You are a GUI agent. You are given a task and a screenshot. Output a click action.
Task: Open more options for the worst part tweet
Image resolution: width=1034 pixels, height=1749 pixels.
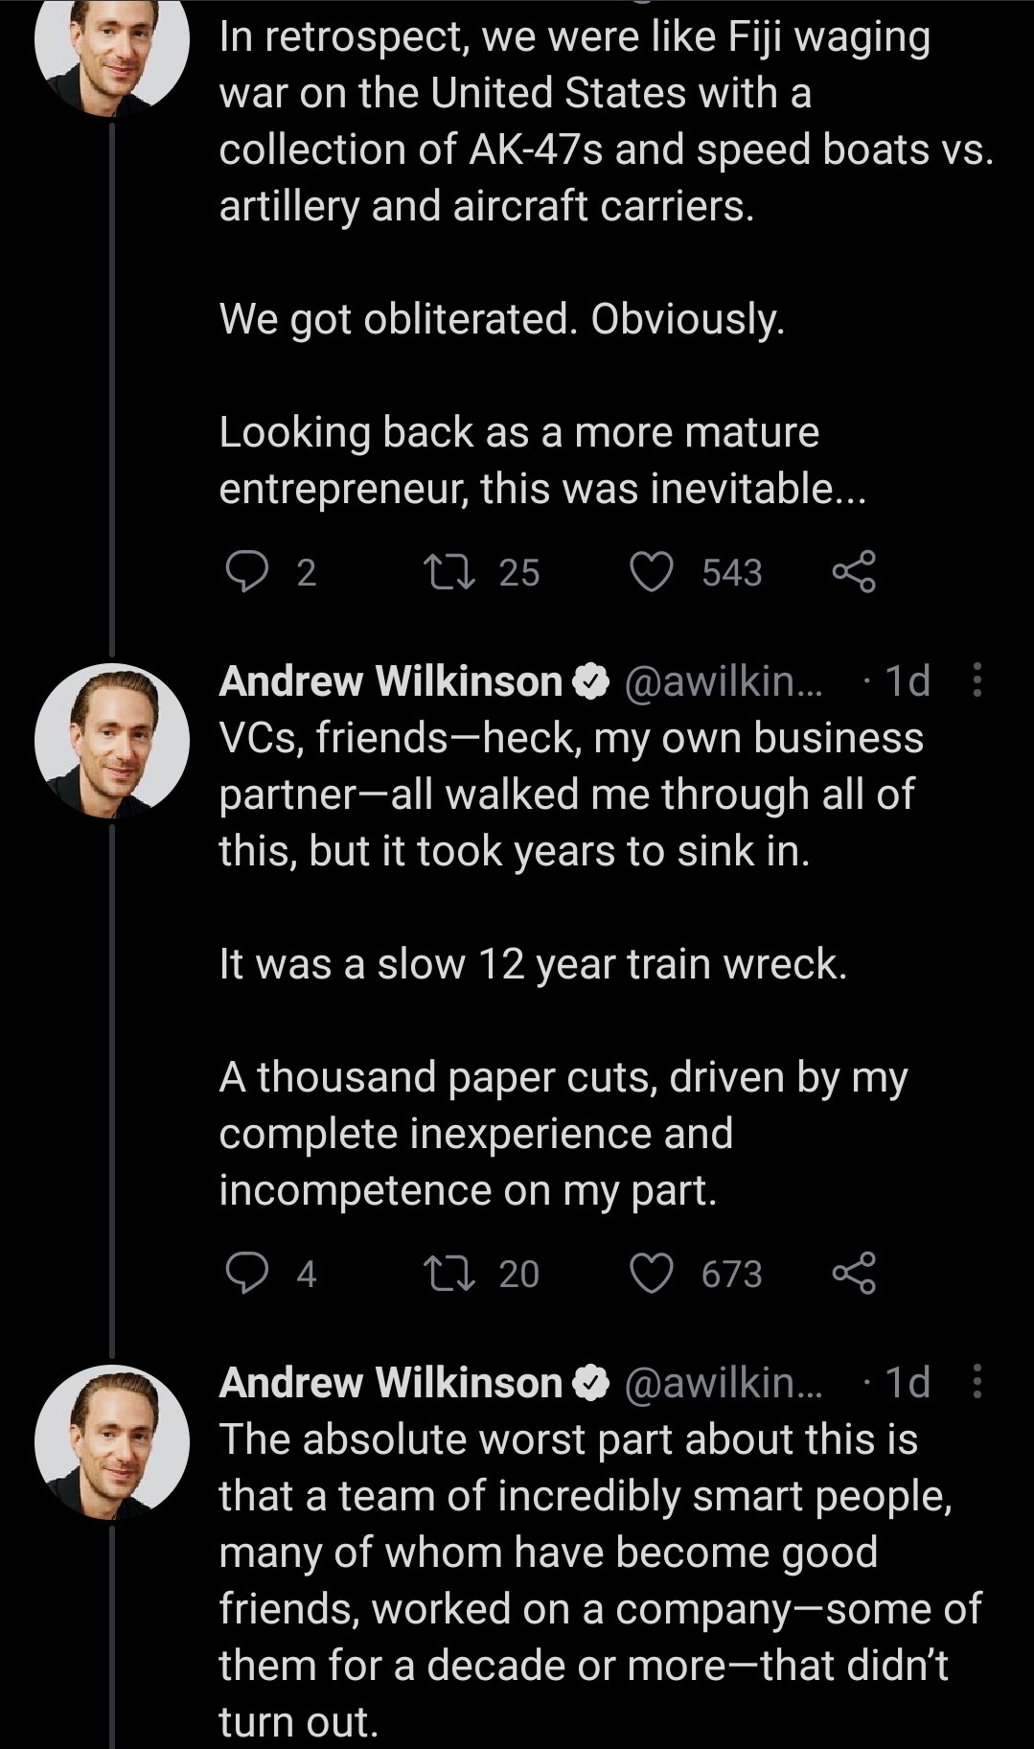click(x=977, y=1382)
